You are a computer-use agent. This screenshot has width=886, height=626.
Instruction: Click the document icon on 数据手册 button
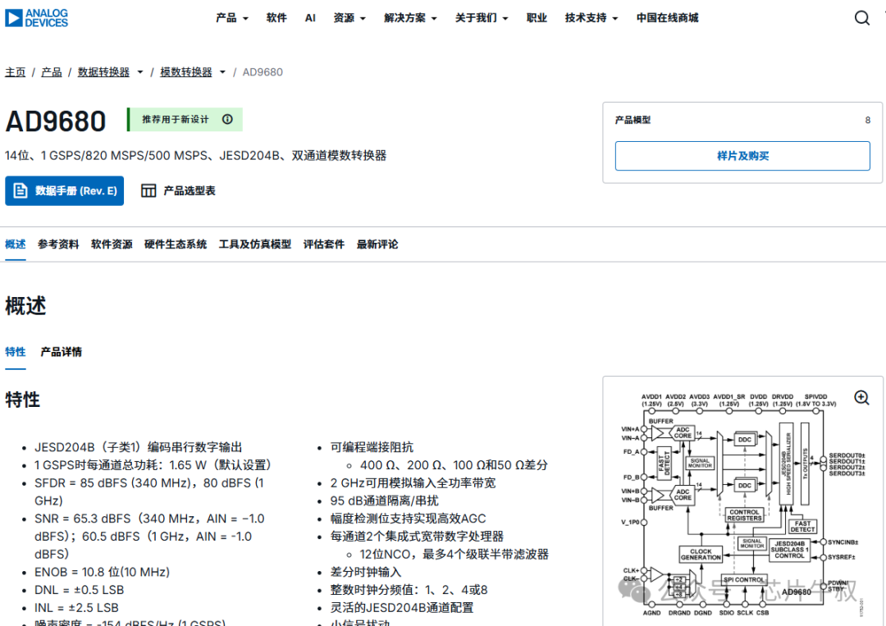pyautogui.click(x=21, y=190)
